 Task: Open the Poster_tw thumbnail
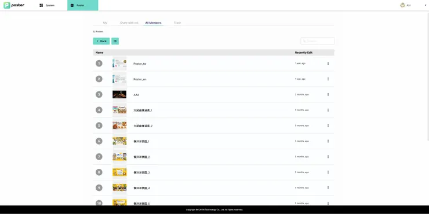(119, 63)
